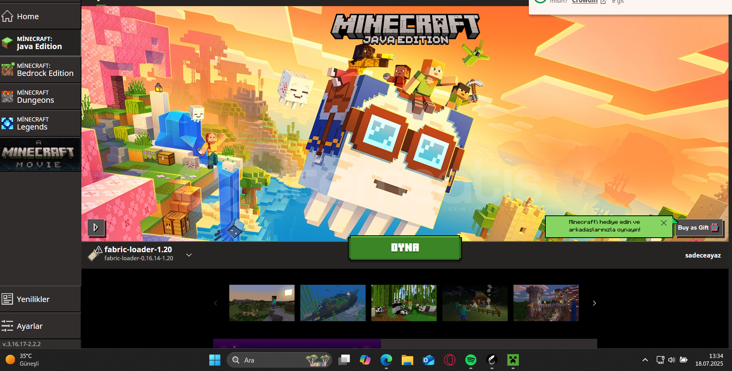The width and height of the screenshot is (732, 371).
Task: Open Yenilikler news section
Action: (40, 299)
